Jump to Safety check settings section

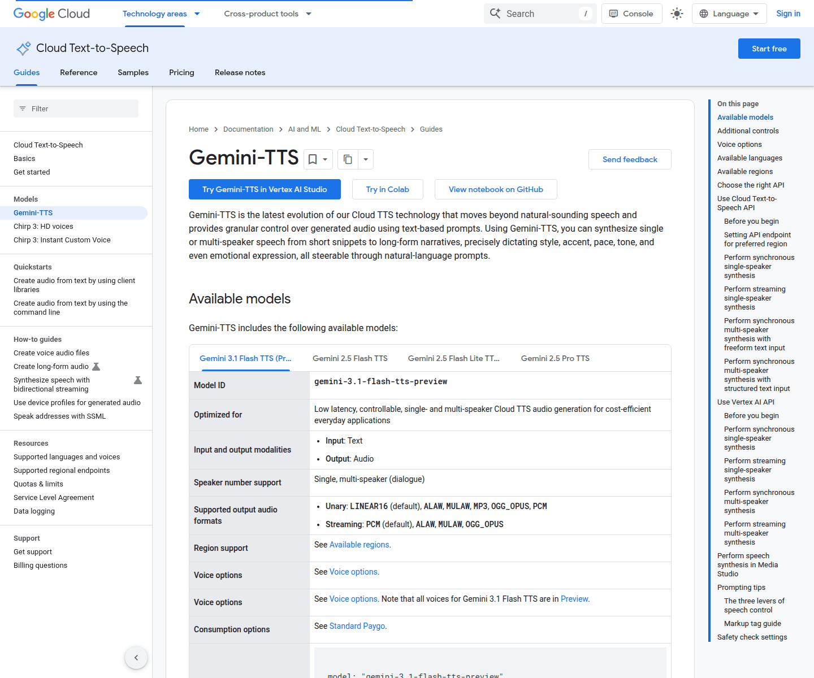[x=752, y=637]
